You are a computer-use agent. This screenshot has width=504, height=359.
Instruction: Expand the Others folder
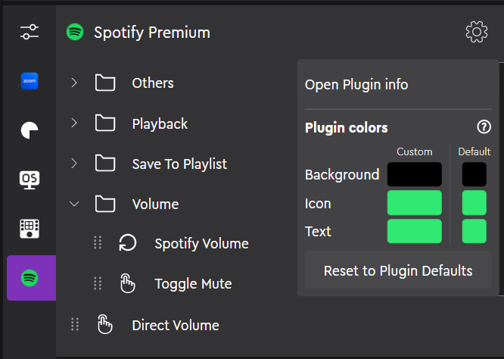pos(74,83)
